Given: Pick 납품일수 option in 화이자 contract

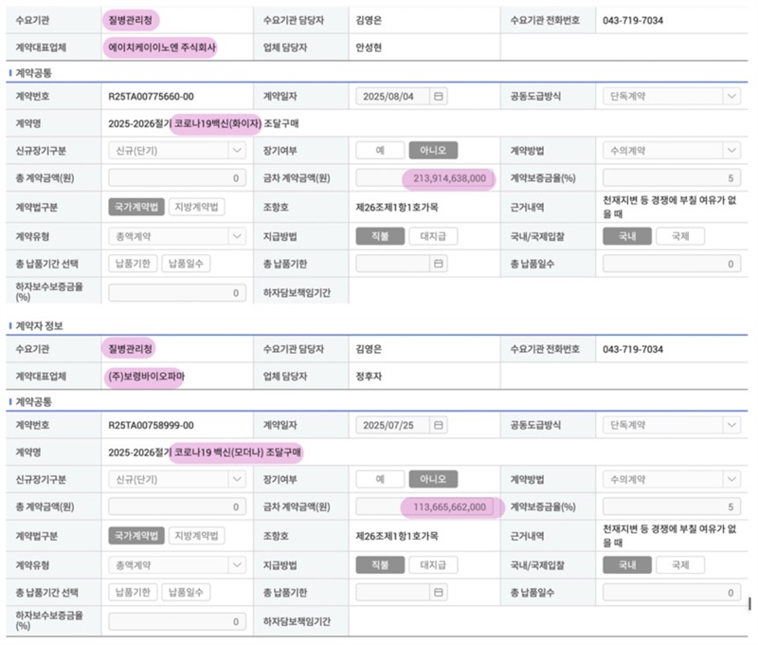Looking at the screenshot, I should pos(186,264).
